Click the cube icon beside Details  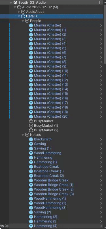pyautogui.click(x=23, y=16)
